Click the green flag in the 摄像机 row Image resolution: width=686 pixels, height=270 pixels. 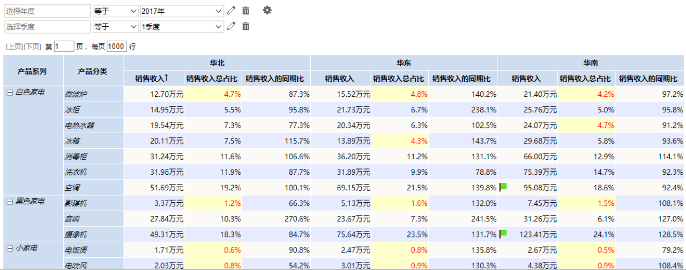pos(503,233)
